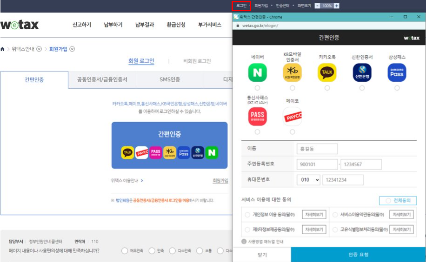The image size is (426, 262).
Task: Click 인증센터 link in top bar
Action: pyautogui.click(x=283, y=6)
